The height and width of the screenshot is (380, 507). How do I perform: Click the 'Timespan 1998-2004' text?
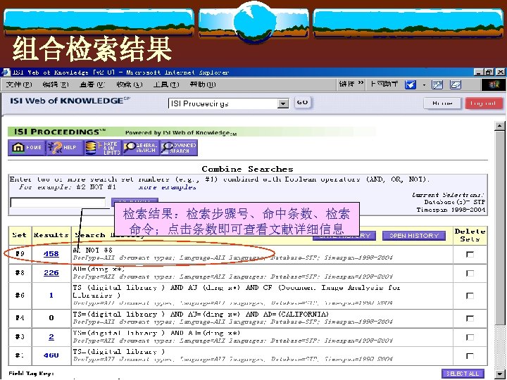pyautogui.click(x=451, y=210)
